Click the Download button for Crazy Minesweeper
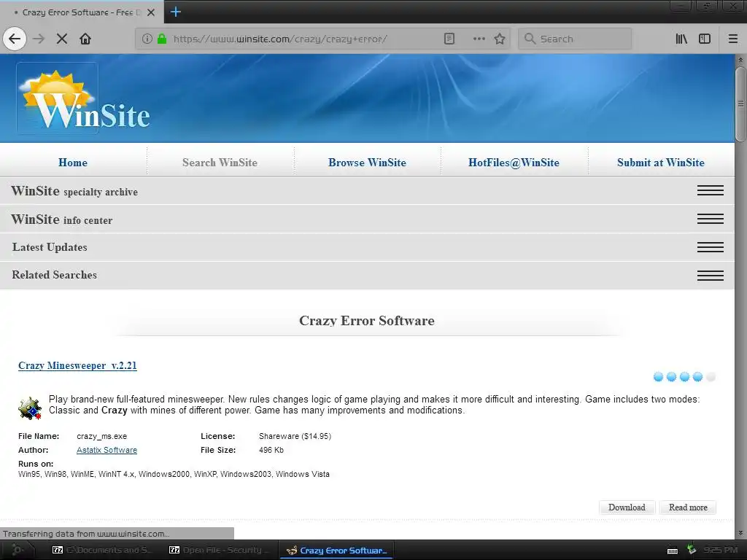This screenshot has width=747, height=560. [627, 507]
